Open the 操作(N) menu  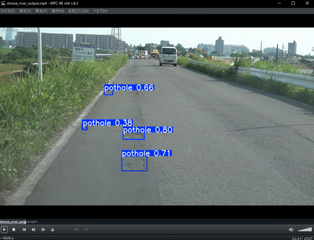coord(58,11)
